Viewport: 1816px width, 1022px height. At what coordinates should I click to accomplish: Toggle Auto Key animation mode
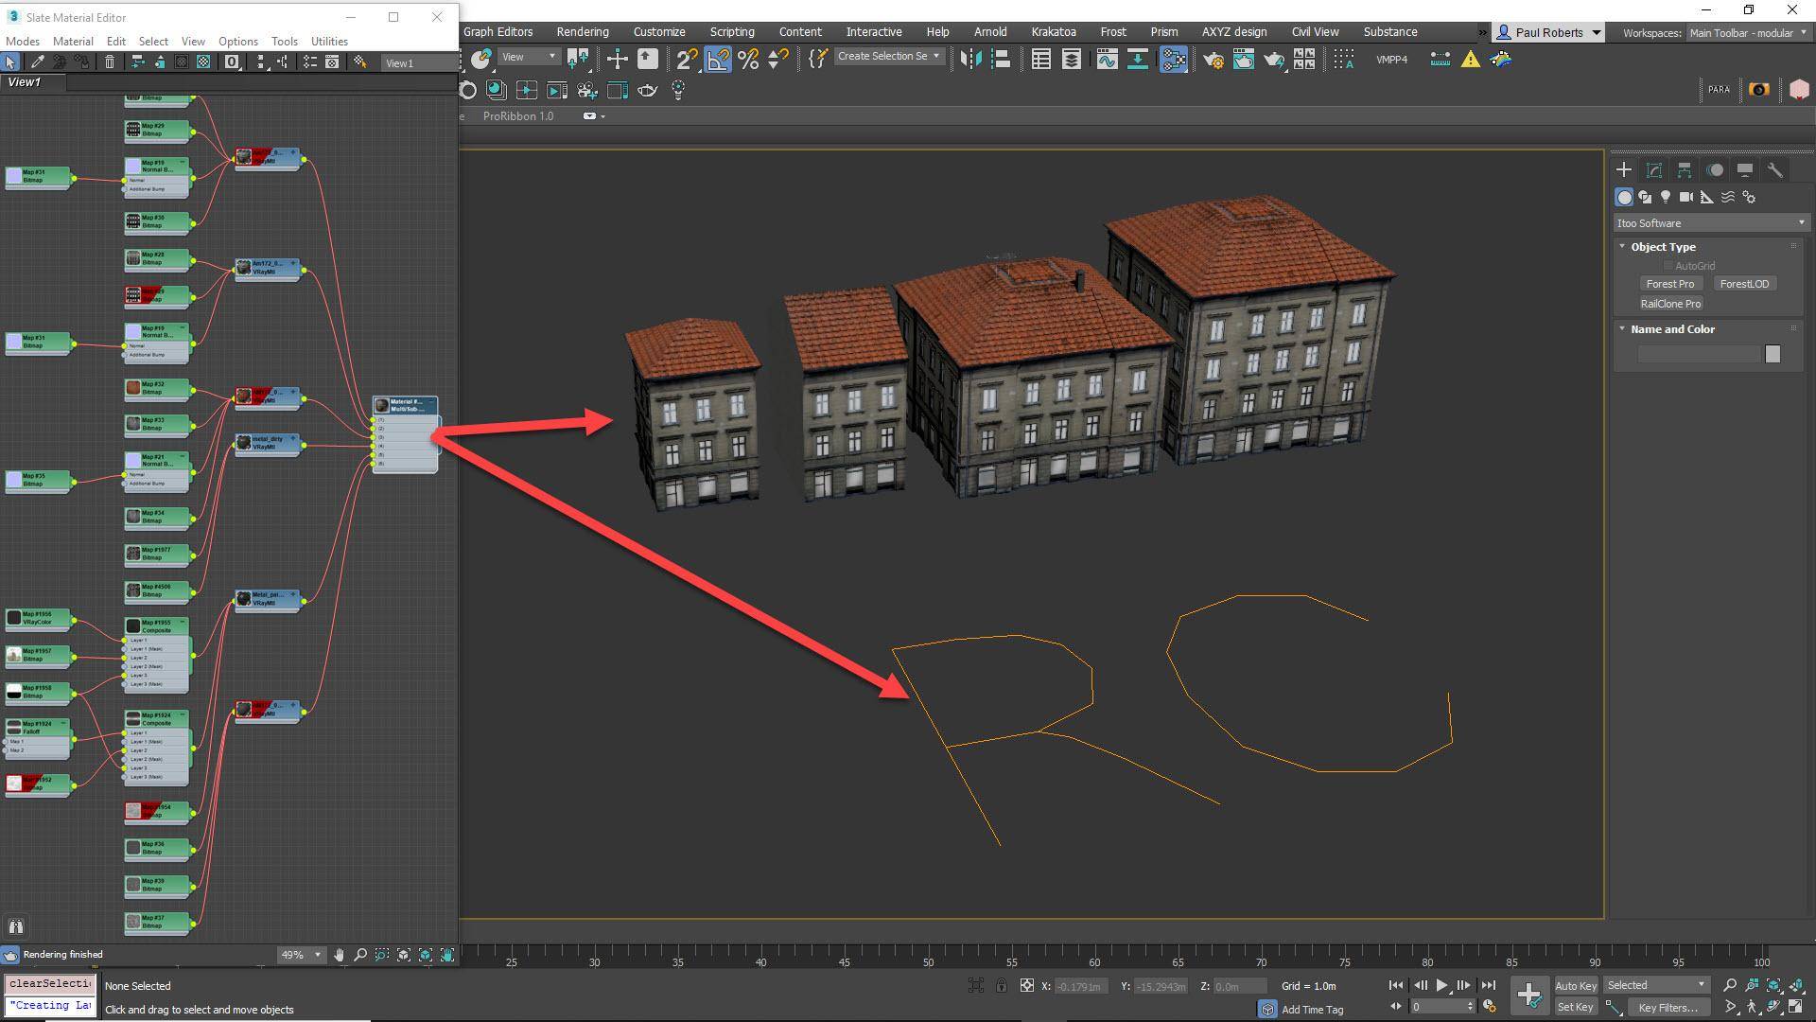[1576, 985]
